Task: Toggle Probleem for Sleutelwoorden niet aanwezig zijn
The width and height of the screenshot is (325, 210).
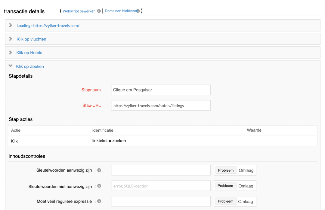Action: 226,186
